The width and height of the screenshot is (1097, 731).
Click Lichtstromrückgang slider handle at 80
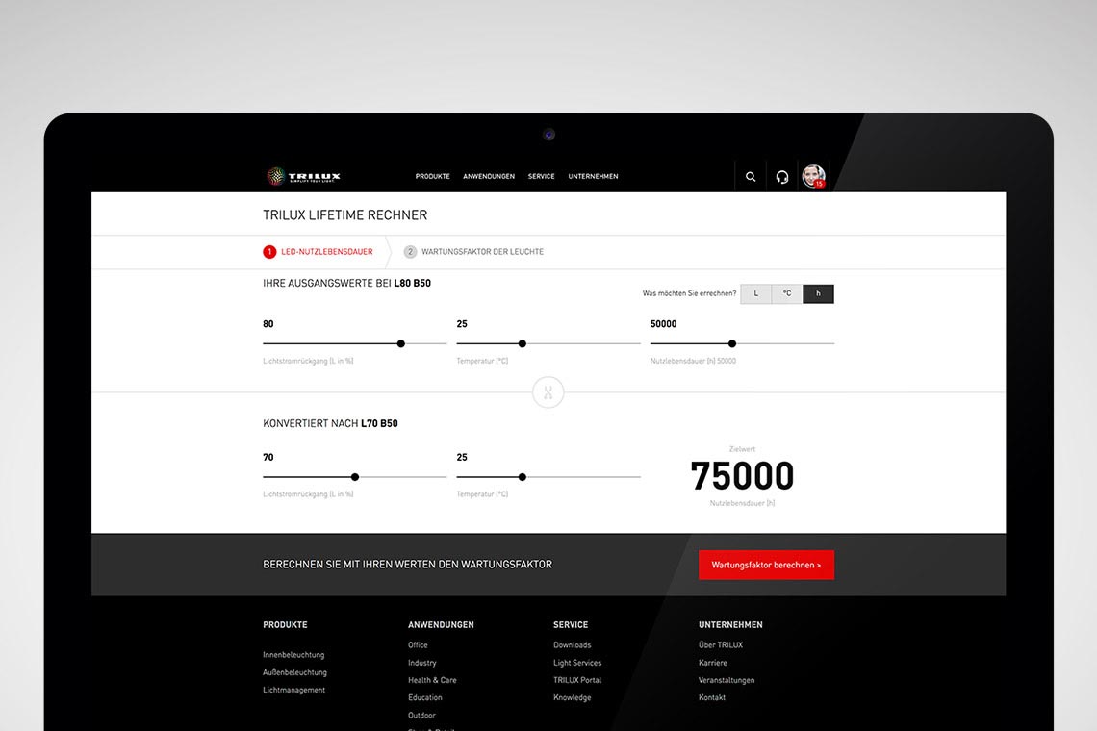pyautogui.click(x=401, y=343)
